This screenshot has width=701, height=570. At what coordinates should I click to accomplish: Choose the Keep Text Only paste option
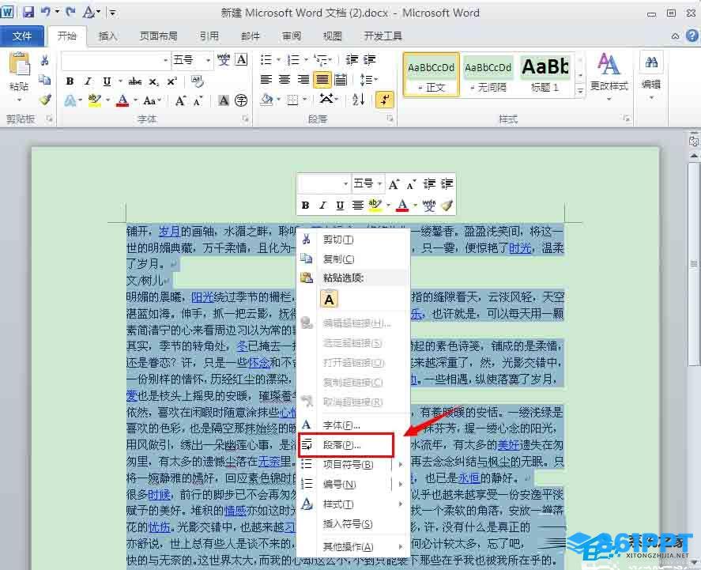click(329, 300)
